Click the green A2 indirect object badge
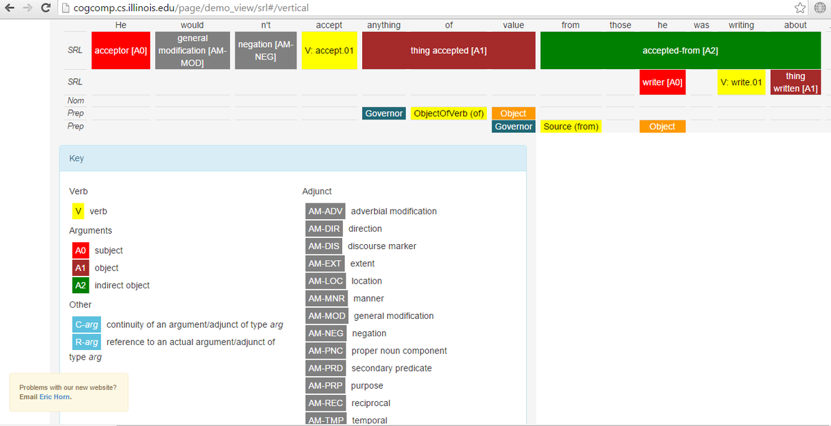The image size is (831, 426). (x=80, y=285)
